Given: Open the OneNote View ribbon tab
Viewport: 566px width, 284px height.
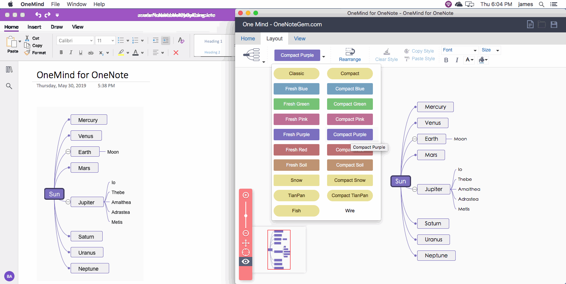Looking at the screenshot, I should [78, 27].
